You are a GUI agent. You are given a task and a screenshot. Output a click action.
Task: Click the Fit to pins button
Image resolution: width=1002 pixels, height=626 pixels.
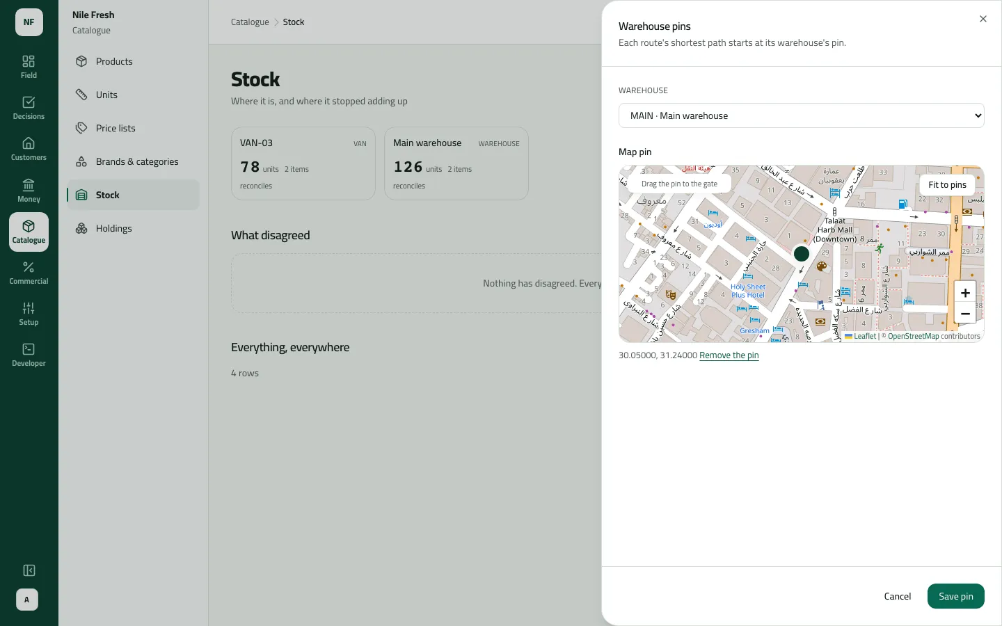[x=947, y=185]
